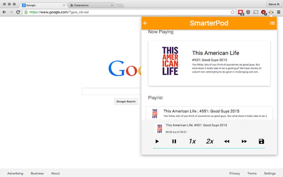The image size is (283, 177).
Task: Pause the podcast playback
Action: (174, 141)
